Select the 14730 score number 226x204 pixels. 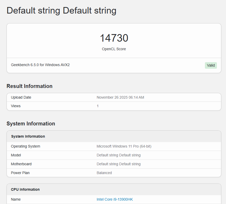pyautogui.click(x=114, y=38)
